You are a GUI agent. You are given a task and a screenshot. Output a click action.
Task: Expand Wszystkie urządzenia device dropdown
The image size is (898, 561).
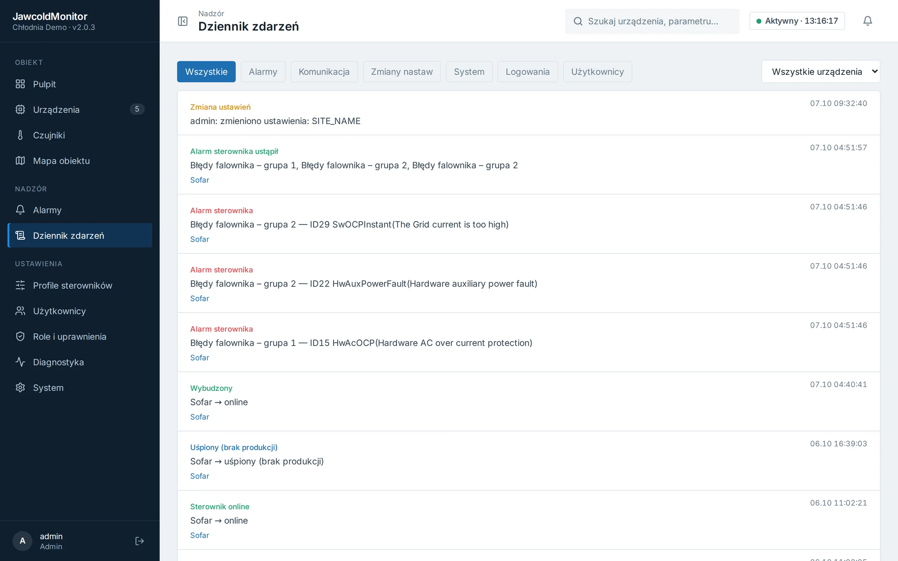(821, 71)
